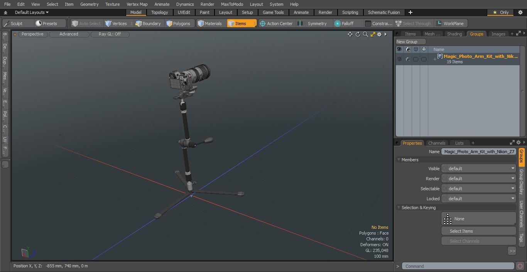Toggle the second box checkbox of the group row
The height and width of the screenshot is (272, 527).
point(424,59)
